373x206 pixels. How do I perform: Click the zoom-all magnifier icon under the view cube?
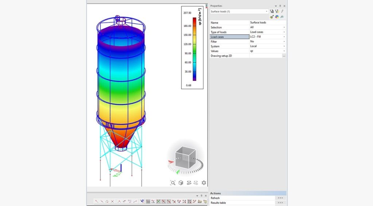pos(173,183)
